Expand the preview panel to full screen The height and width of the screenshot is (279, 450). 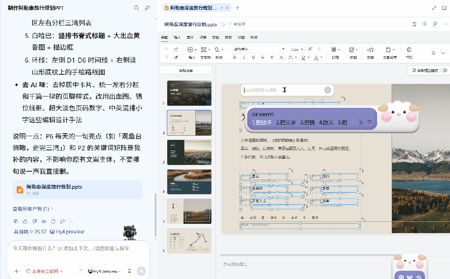click(434, 8)
